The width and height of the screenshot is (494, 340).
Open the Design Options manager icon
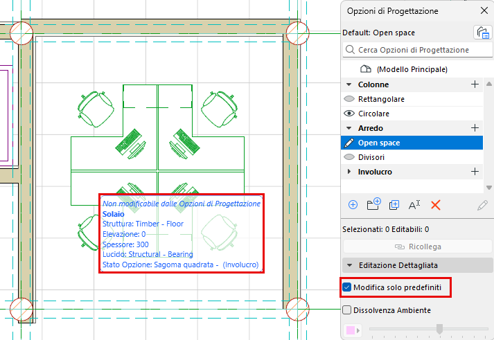pyautogui.click(x=482, y=33)
